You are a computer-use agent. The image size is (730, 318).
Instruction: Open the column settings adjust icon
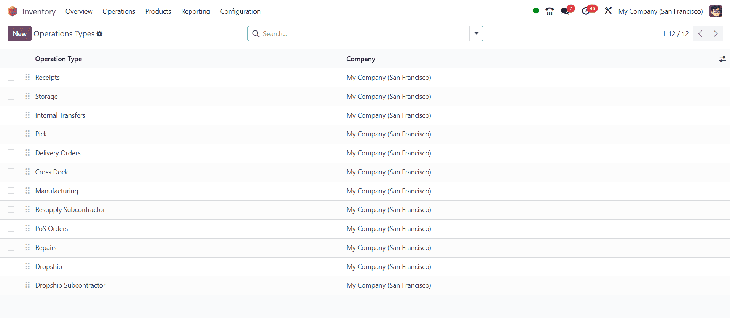722,59
